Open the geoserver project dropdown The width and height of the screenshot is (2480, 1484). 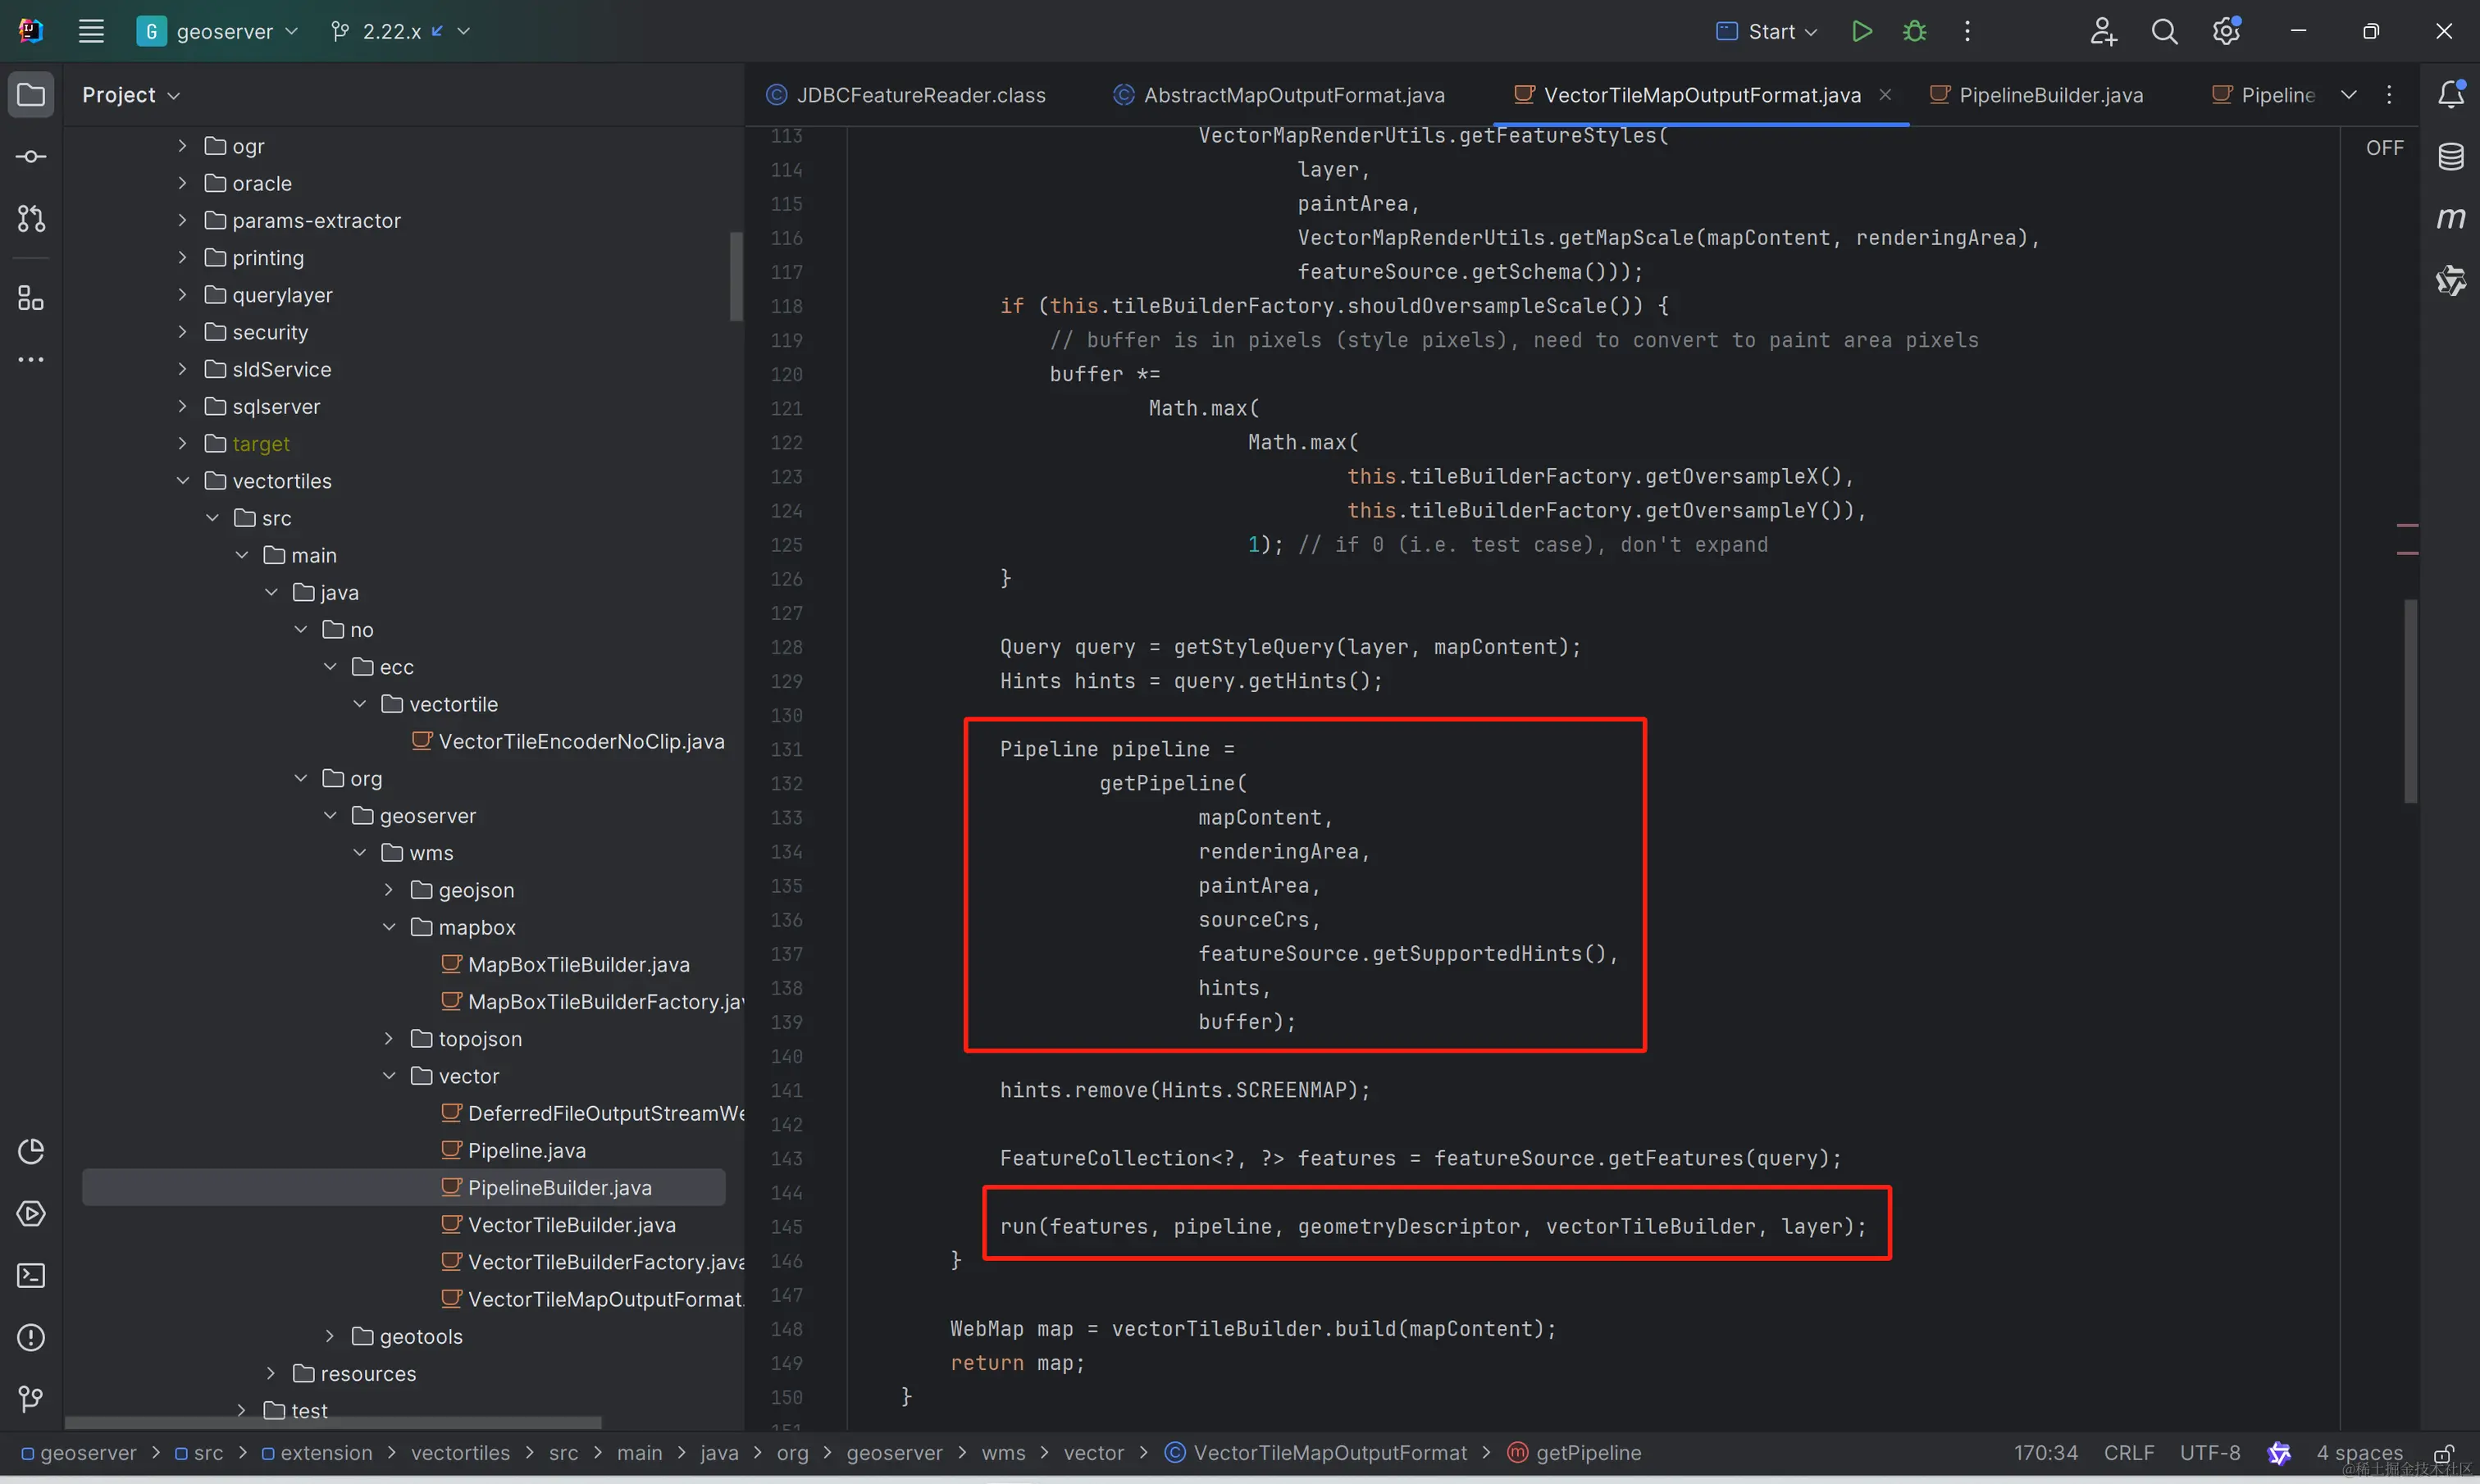[218, 31]
